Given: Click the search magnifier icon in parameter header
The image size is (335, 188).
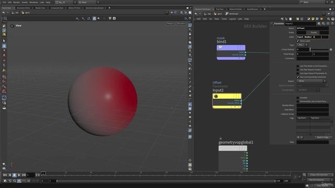Looking at the screenshot, I should pyautogui.click(x=323, y=23).
